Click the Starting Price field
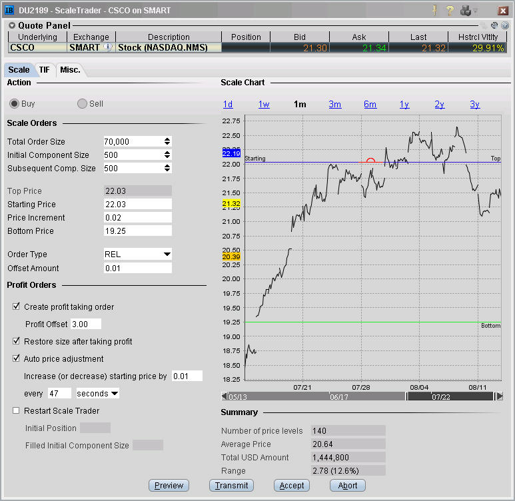The image size is (515, 501). (x=138, y=204)
